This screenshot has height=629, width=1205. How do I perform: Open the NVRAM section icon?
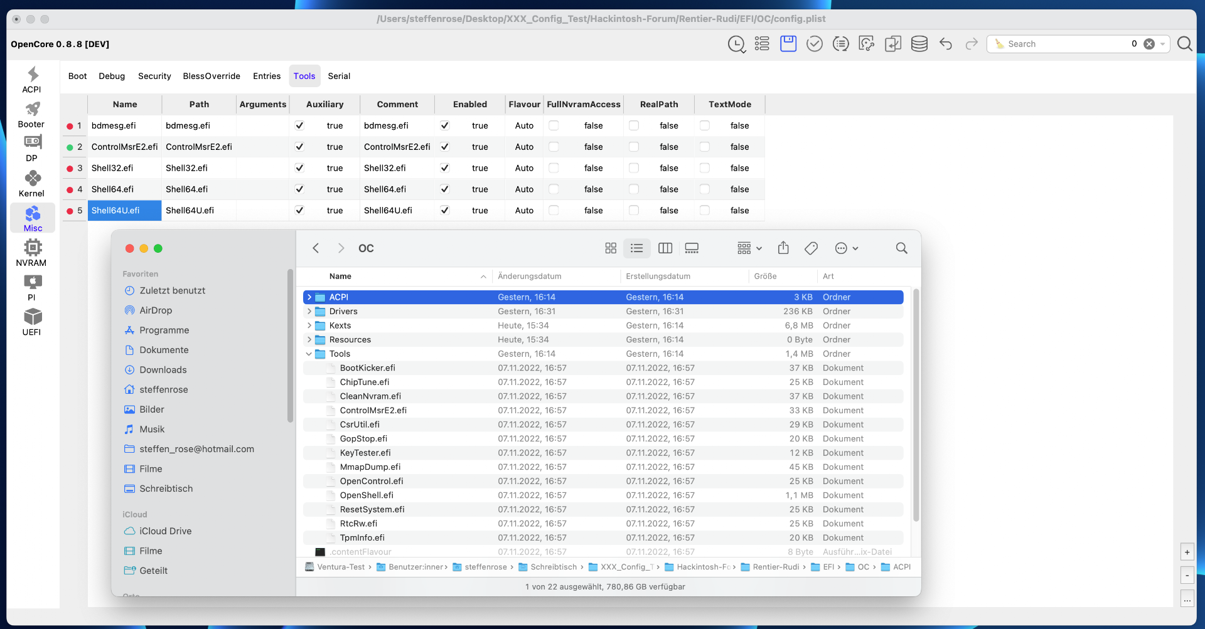[32, 253]
